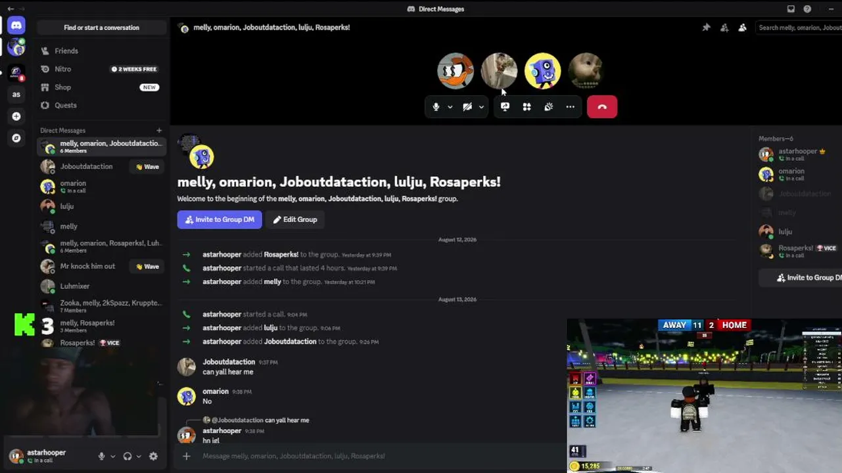This screenshot has height=473, width=842.
Task: Open the inbox icon in title bar
Action: tap(791, 9)
